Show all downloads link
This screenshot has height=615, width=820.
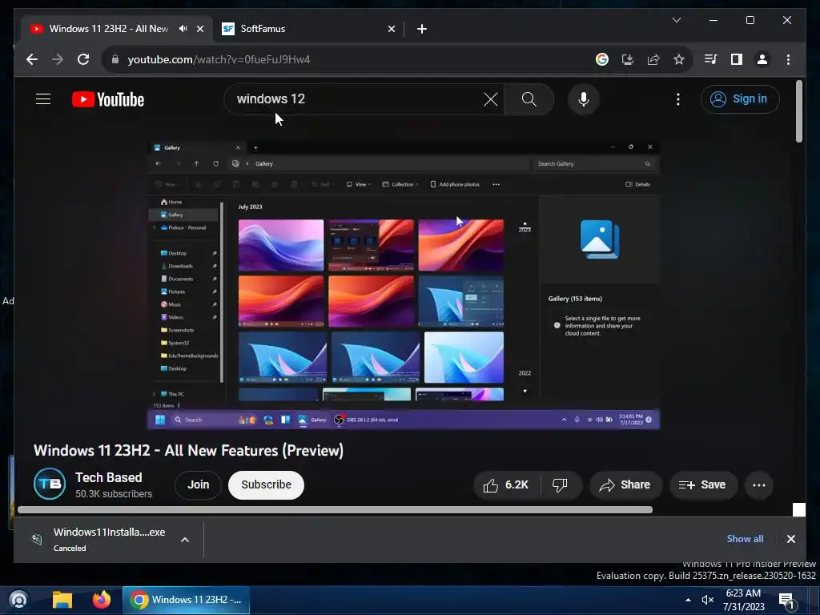pos(745,539)
